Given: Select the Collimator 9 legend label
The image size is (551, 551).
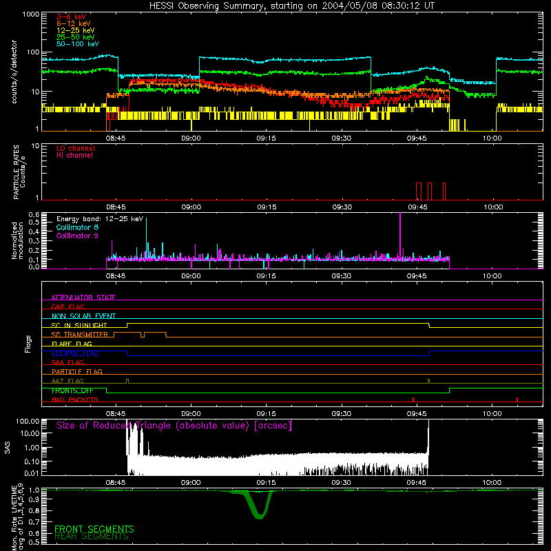Looking at the screenshot, I should pos(78,236).
